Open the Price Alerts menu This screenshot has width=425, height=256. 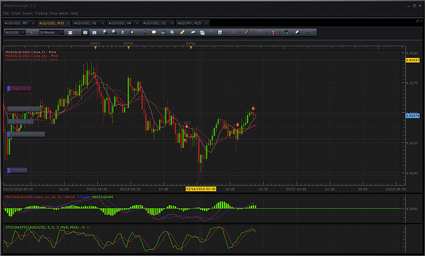click(58, 14)
